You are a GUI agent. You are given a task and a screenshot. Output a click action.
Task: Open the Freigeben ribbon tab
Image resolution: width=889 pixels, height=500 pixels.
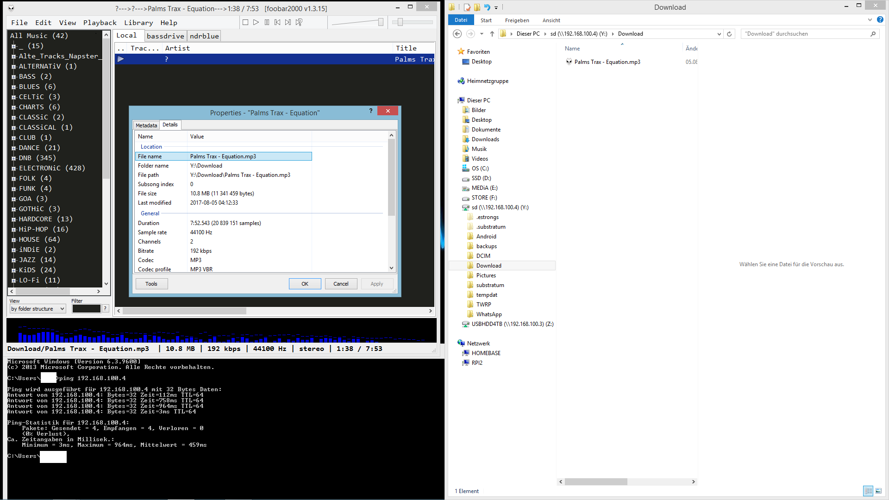point(517,20)
